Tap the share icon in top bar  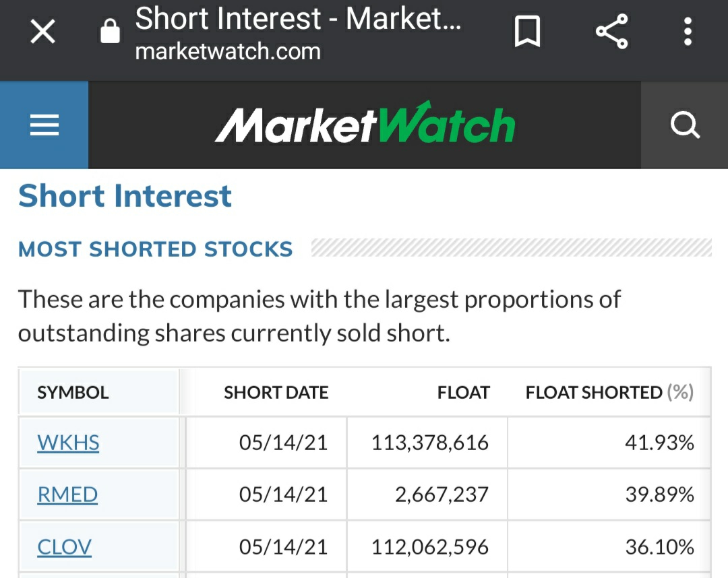click(611, 32)
